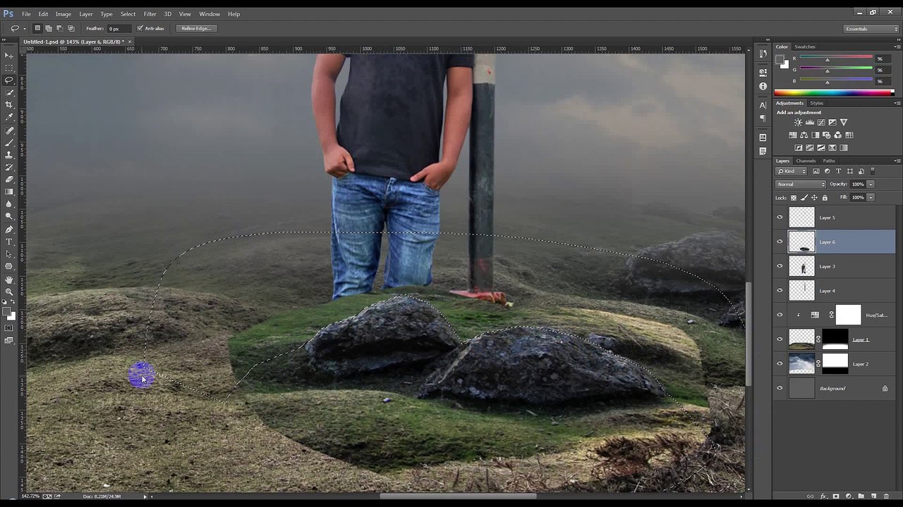Open the Select menu

(x=128, y=14)
